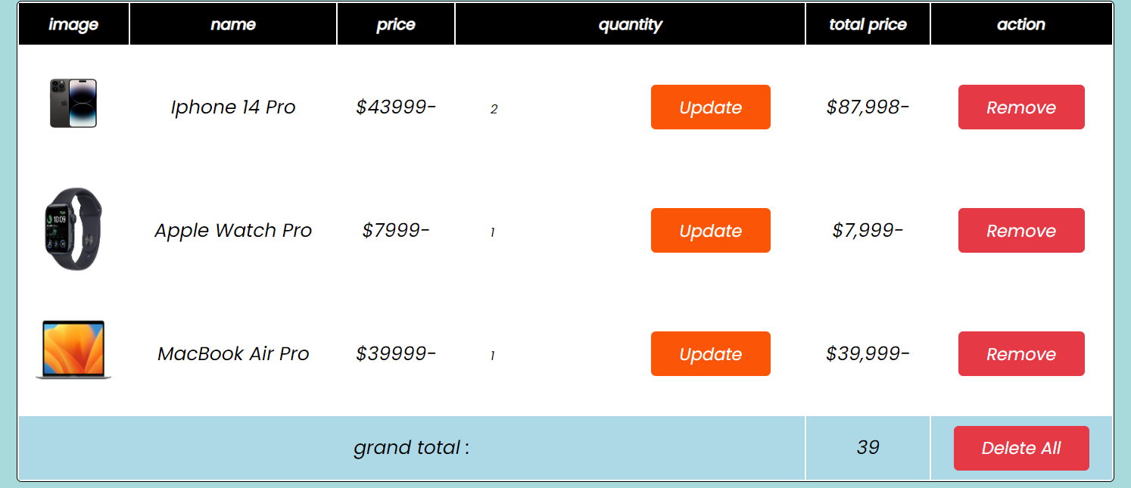Update the iPhone 14 Pro quantity
This screenshot has height=488, width=1131.
click(x=710, y=107)
